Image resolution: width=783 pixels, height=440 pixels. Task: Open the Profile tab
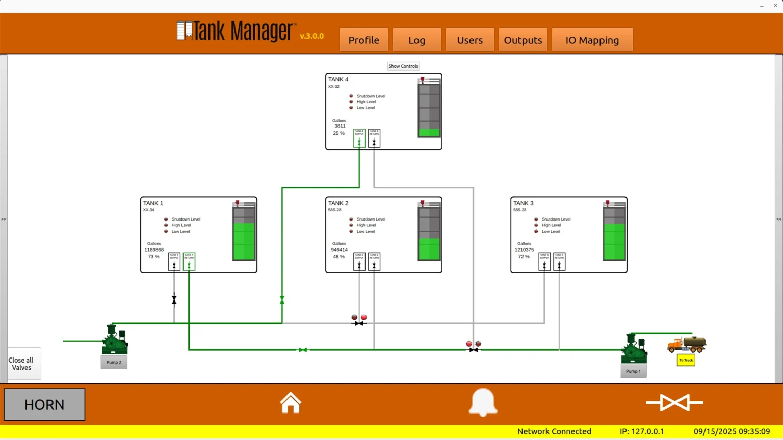click(x=364, y=40)
